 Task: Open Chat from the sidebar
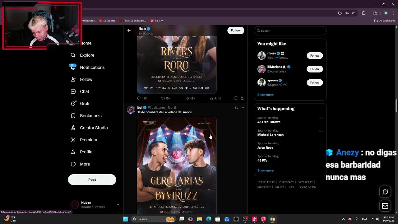click(80, 91)
